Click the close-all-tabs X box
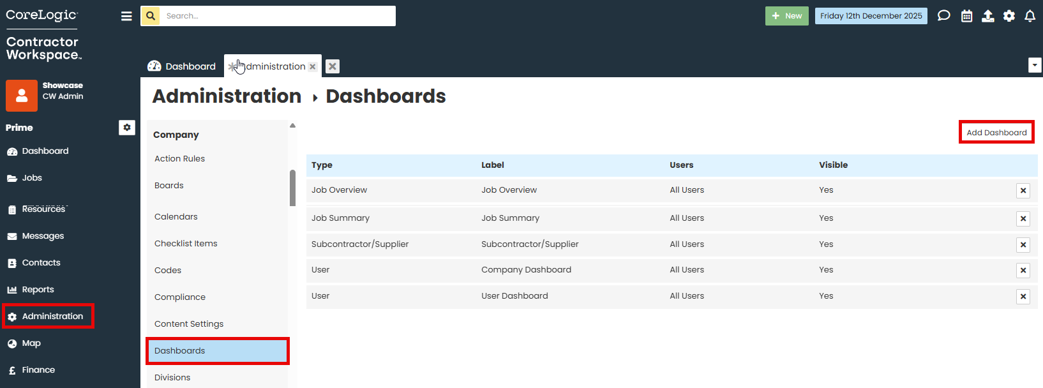This screenshot has height=388, width=1043. point(333,66)
